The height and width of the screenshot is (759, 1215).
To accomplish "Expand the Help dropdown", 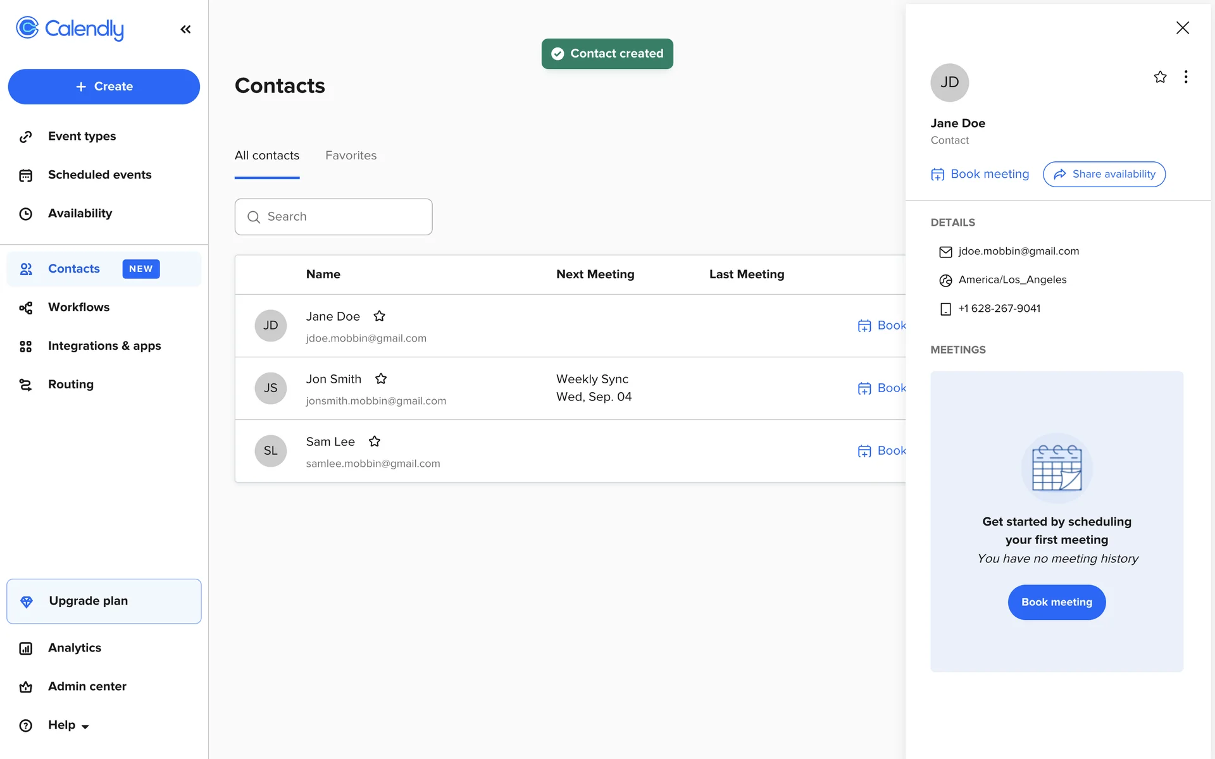I will click(68, 725).
